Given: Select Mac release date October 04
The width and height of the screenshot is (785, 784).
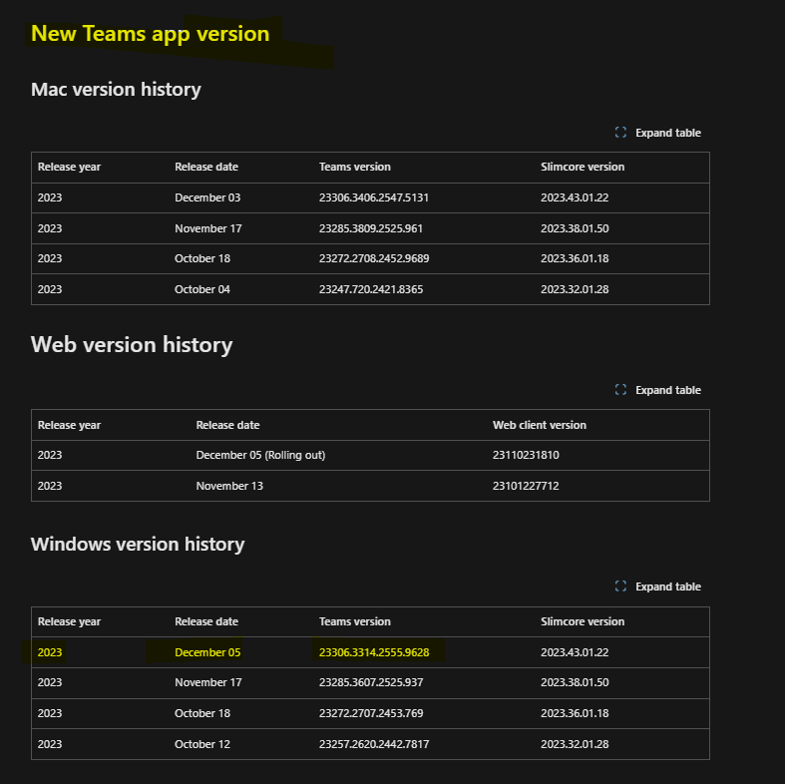Looking at the screenshot, I should pos(202,289).
